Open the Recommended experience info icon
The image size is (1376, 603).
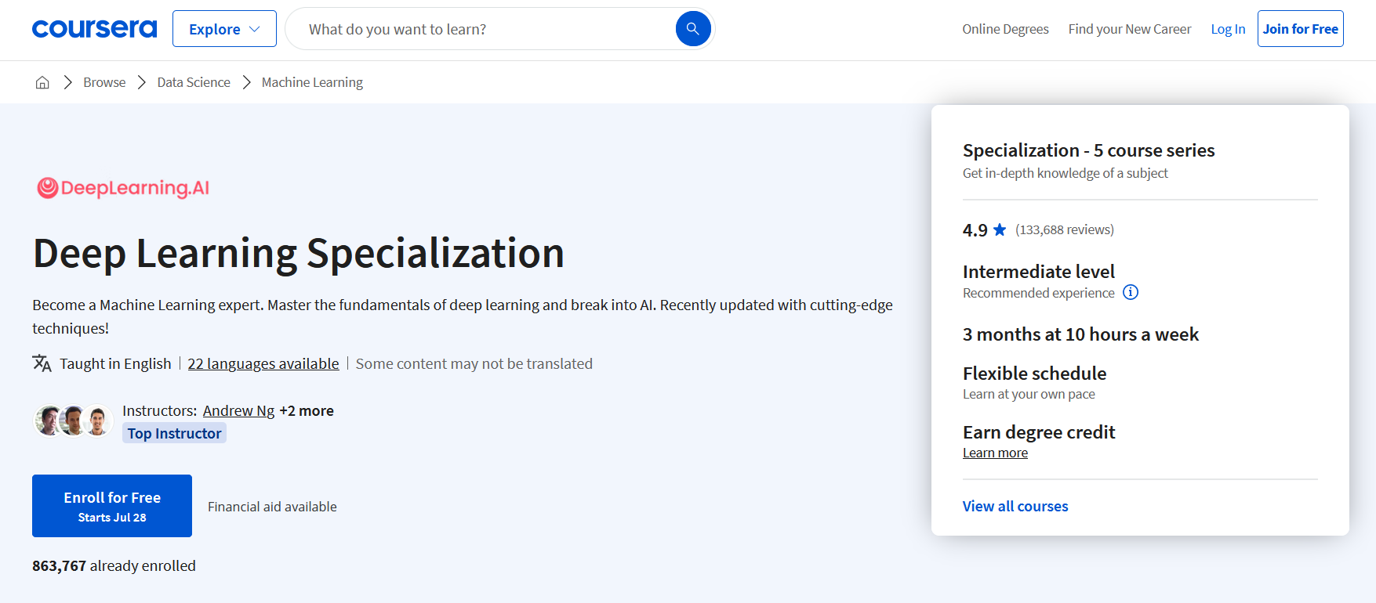click(1131, 292)
